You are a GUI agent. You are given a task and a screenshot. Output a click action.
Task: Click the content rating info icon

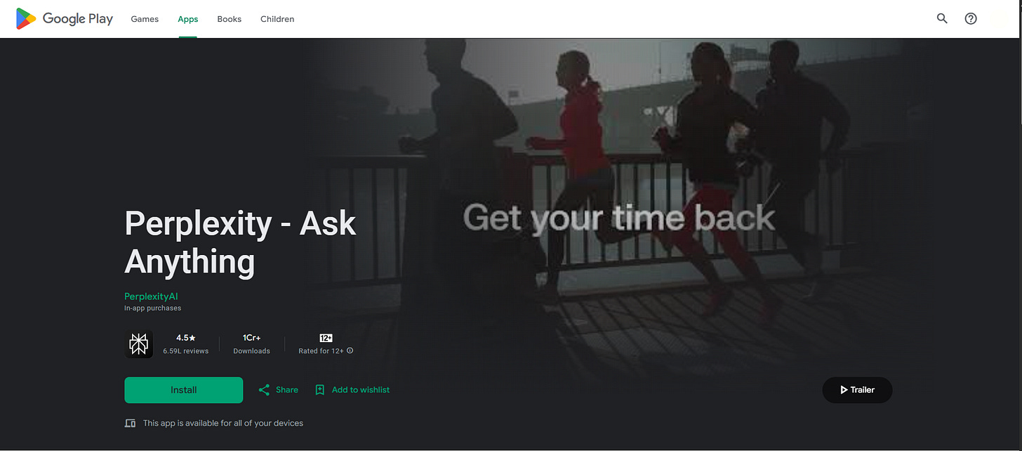click(350, 351)
